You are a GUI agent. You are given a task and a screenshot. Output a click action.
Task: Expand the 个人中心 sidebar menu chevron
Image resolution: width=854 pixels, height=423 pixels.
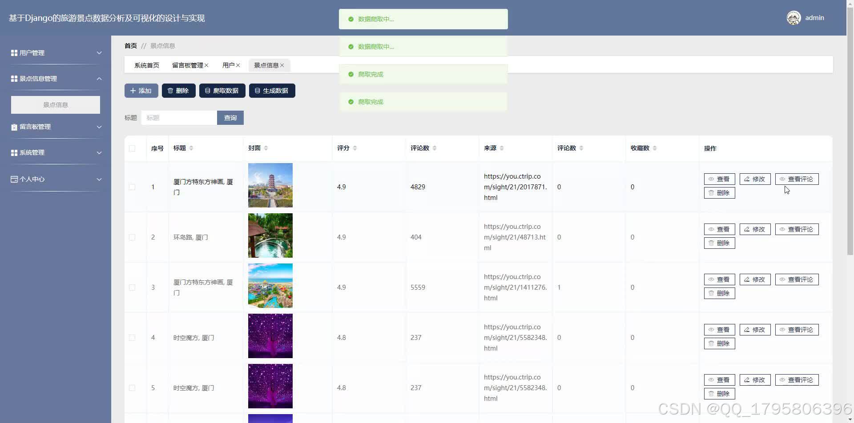coord(99,180)
